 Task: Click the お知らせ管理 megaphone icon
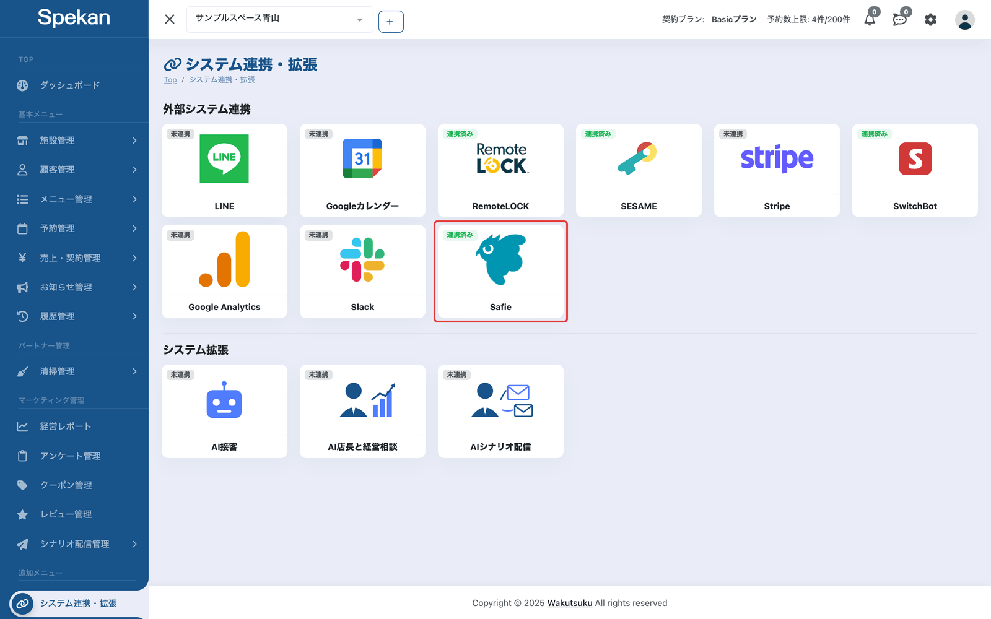22,287
